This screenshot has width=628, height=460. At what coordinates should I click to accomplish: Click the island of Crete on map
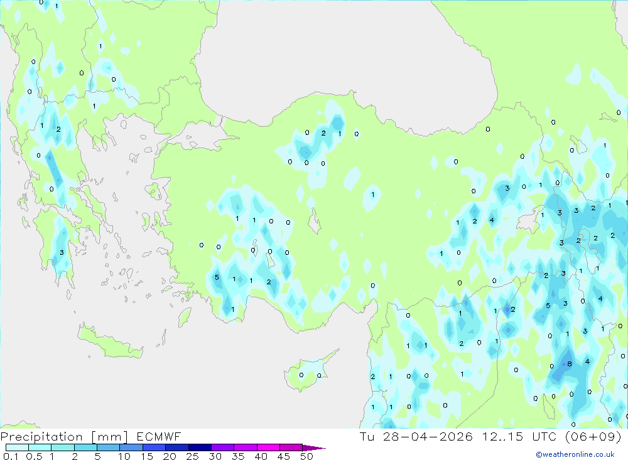click(x=109, y=342)
